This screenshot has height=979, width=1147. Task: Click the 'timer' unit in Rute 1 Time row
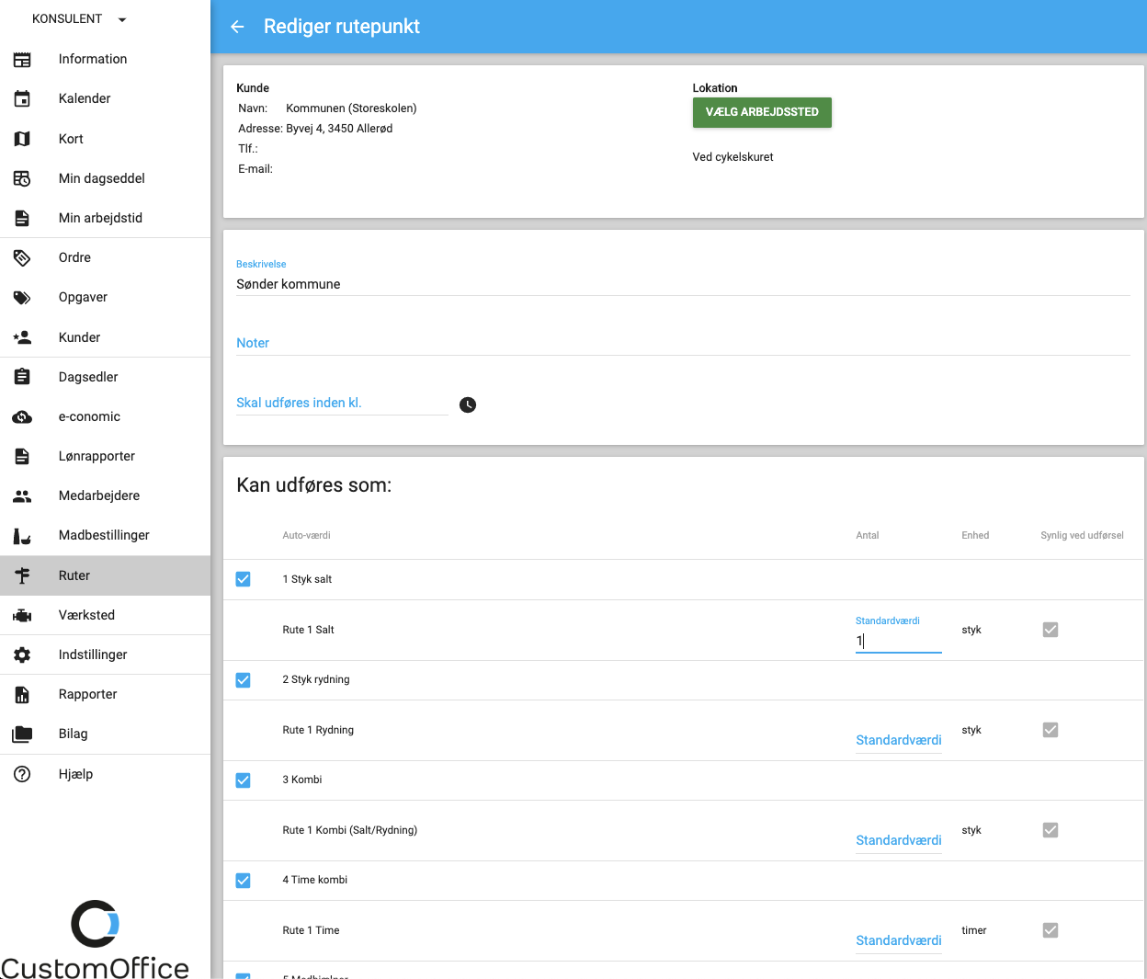(974, 930)
